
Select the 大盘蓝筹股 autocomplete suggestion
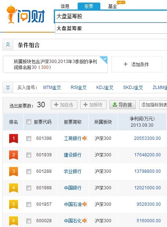pos(111,28)
